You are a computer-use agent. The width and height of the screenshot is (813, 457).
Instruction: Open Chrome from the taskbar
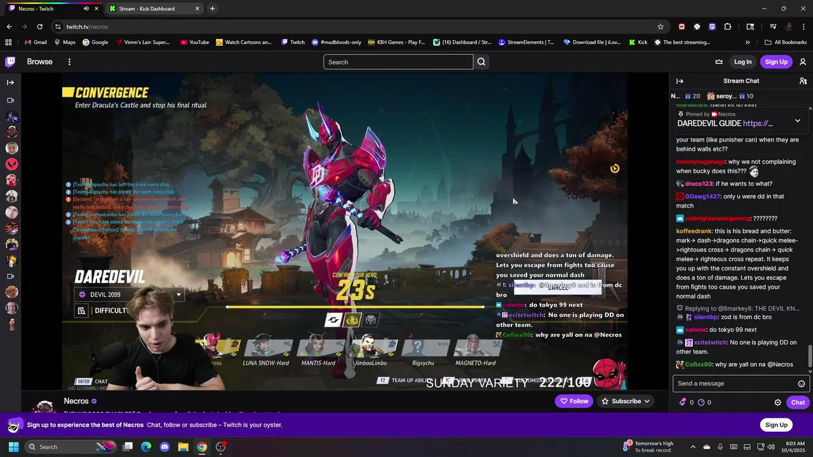[x=201, y=447]
